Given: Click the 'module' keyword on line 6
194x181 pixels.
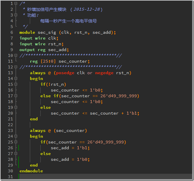Looking at the screenshot, I should [x=27, y=32].
